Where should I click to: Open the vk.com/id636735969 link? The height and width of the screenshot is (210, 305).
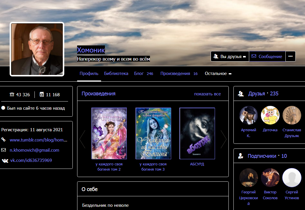point(31,160)
